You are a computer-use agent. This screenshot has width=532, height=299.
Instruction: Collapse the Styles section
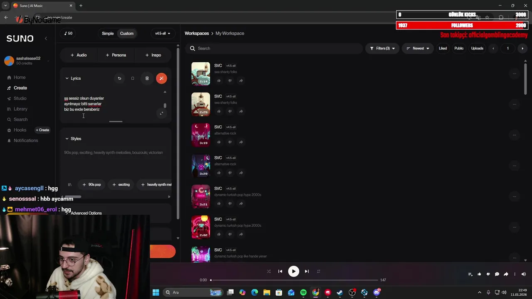pos(73,139)
